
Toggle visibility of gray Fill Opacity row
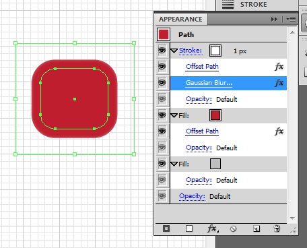162,180
